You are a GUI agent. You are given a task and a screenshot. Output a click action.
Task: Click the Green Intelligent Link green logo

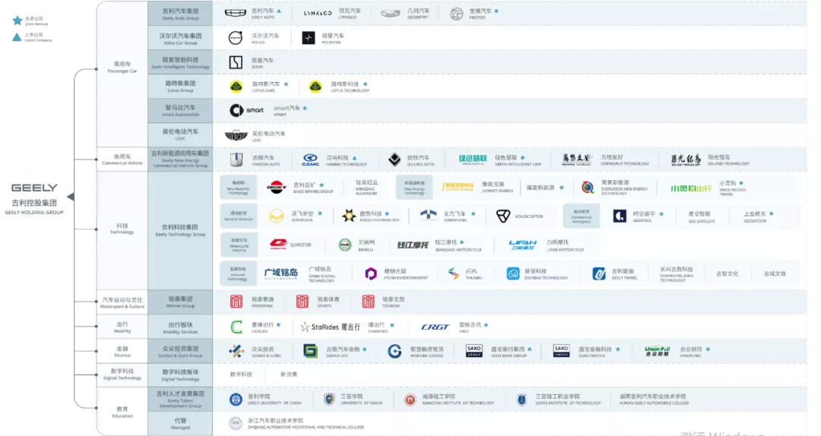pos(473,160)
